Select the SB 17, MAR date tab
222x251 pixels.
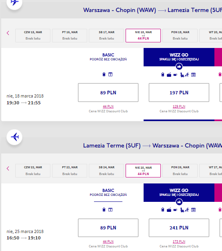click(x=106, y=36)
